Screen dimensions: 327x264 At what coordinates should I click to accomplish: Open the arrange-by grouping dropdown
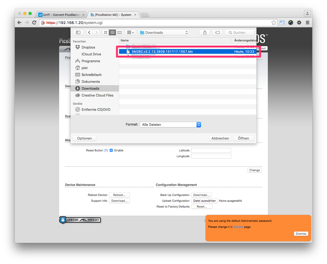point(130,32)
